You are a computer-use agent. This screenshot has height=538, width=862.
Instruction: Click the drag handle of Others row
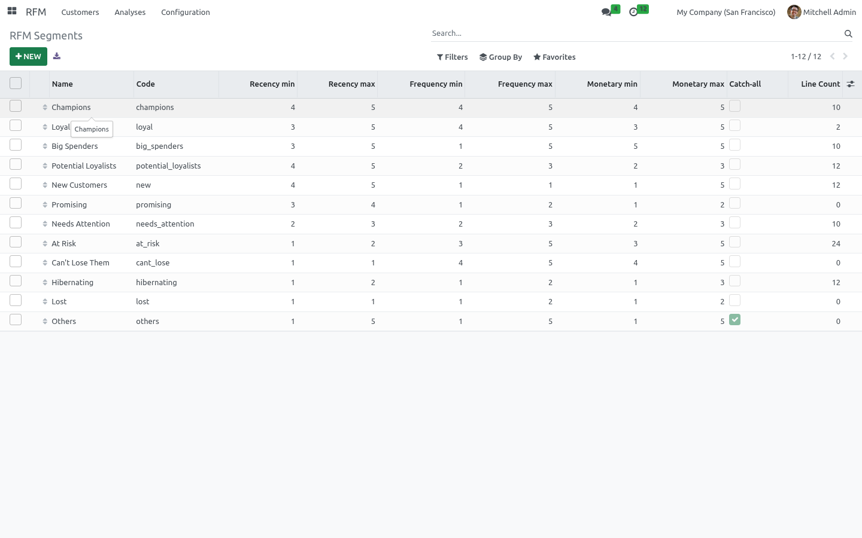[x=45, y=322]
